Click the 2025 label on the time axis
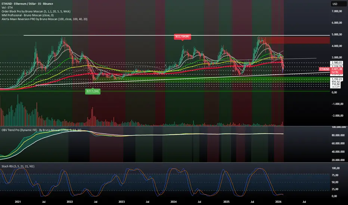Image resolution: width=348 pixels, height=205 pixels. [226, 202]
